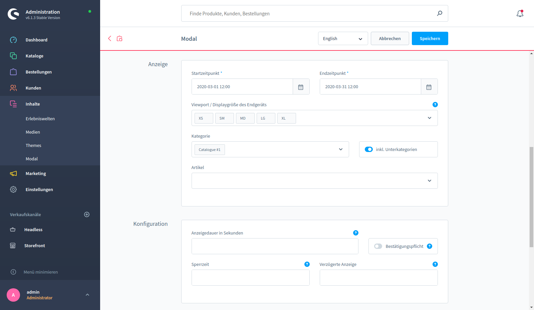Screen dimensions: 534x310
Task: Click the Speichern button
Action: (430, 38)
